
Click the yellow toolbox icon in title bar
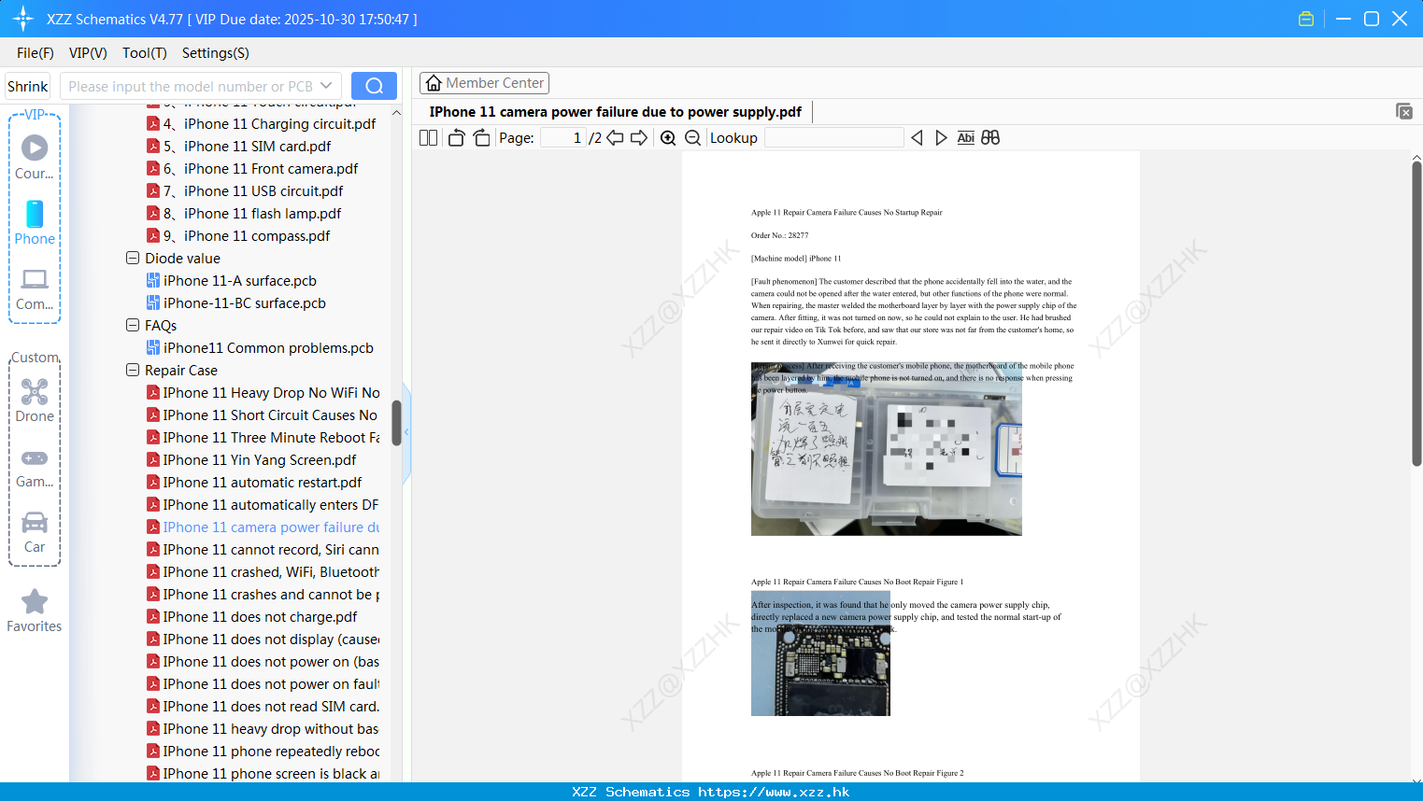click(1306, 19)
